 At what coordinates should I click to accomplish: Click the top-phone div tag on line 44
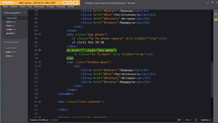coord(87,35)
